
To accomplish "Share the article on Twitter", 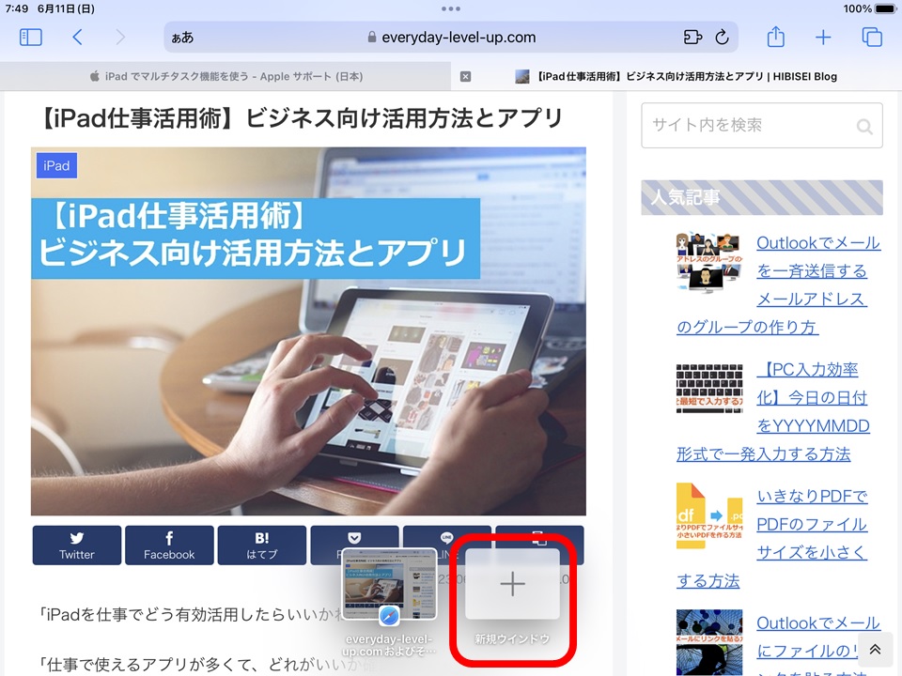I will (x=77, y=545).
